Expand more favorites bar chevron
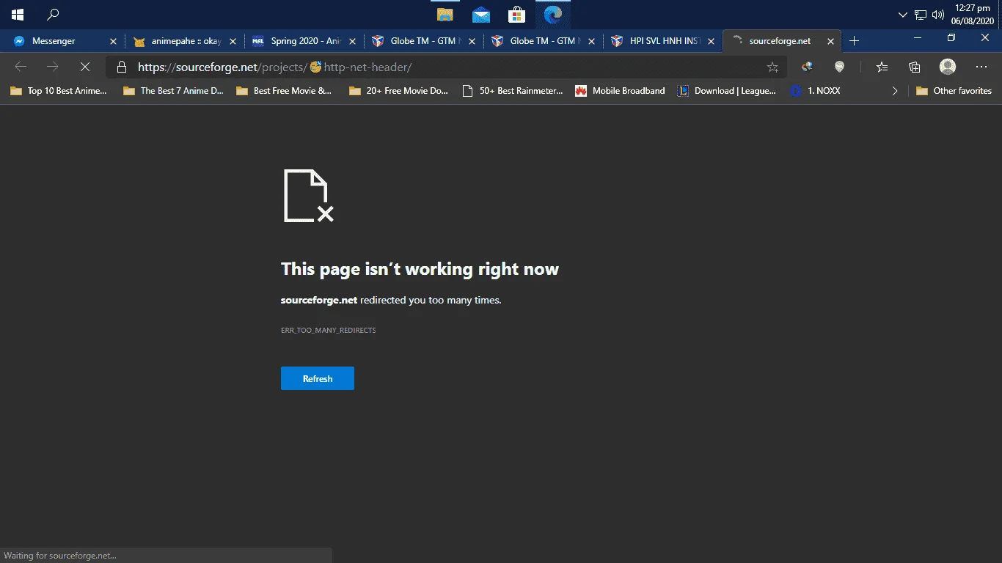 tap(895, 91)
